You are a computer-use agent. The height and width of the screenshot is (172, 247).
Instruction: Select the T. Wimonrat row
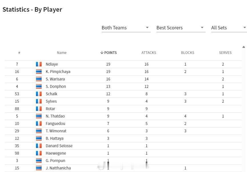[123, 131]
